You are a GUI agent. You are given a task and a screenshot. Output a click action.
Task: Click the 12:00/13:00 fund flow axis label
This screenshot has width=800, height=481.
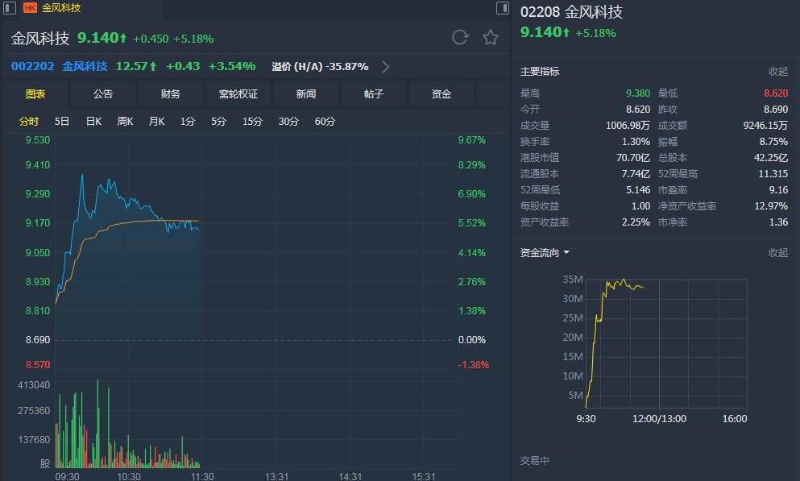(659, 419)
